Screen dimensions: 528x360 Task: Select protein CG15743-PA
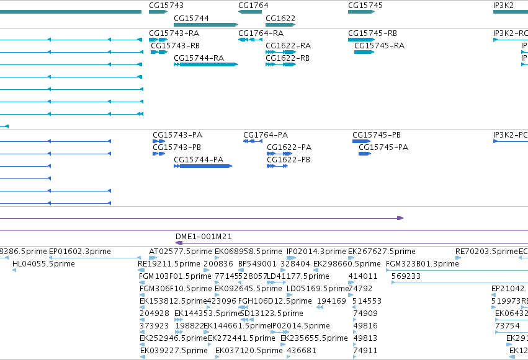coord(159,141)
